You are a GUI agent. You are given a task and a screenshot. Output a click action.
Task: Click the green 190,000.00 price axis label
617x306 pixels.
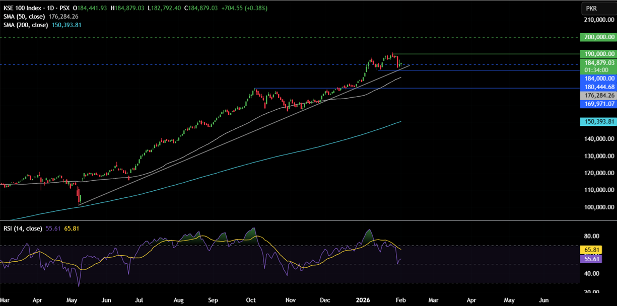pyautogui.click(x=597, y=54)
